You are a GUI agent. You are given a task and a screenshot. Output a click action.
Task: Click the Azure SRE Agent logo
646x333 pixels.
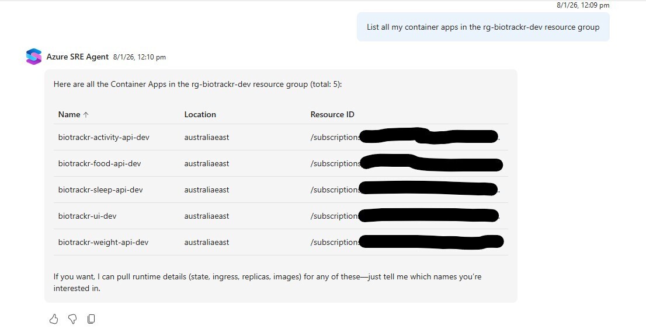tap(34, 57)
